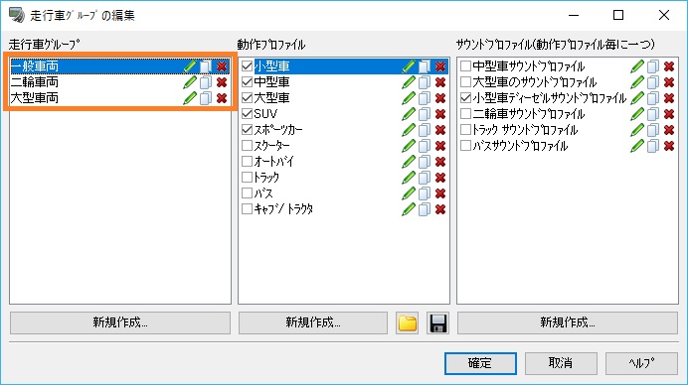Save motion profiles with floppy disk icon
The image size is (688, 385).
coord(437,323)
